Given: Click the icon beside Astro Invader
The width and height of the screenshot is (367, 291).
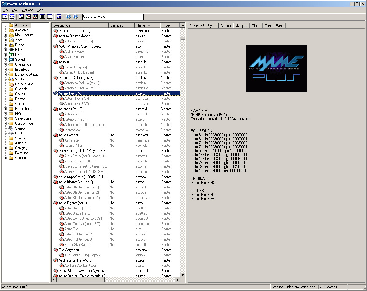Looking at the screenshot, I should pyautogui.click(x=55, y=135).
